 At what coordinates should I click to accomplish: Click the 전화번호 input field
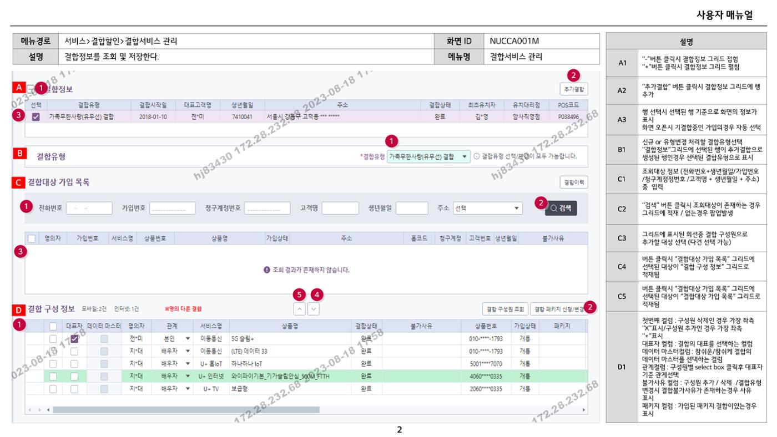pos(89,208)
